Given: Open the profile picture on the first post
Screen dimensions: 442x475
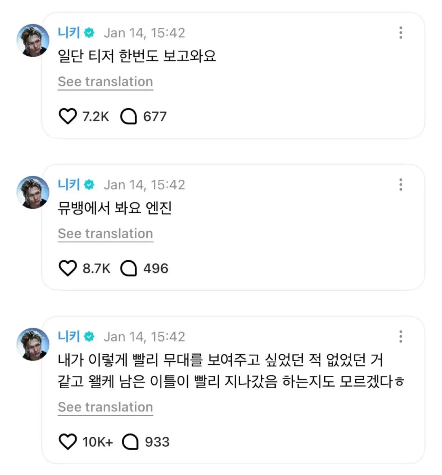Looking at the screenshot, I should 33,40.
